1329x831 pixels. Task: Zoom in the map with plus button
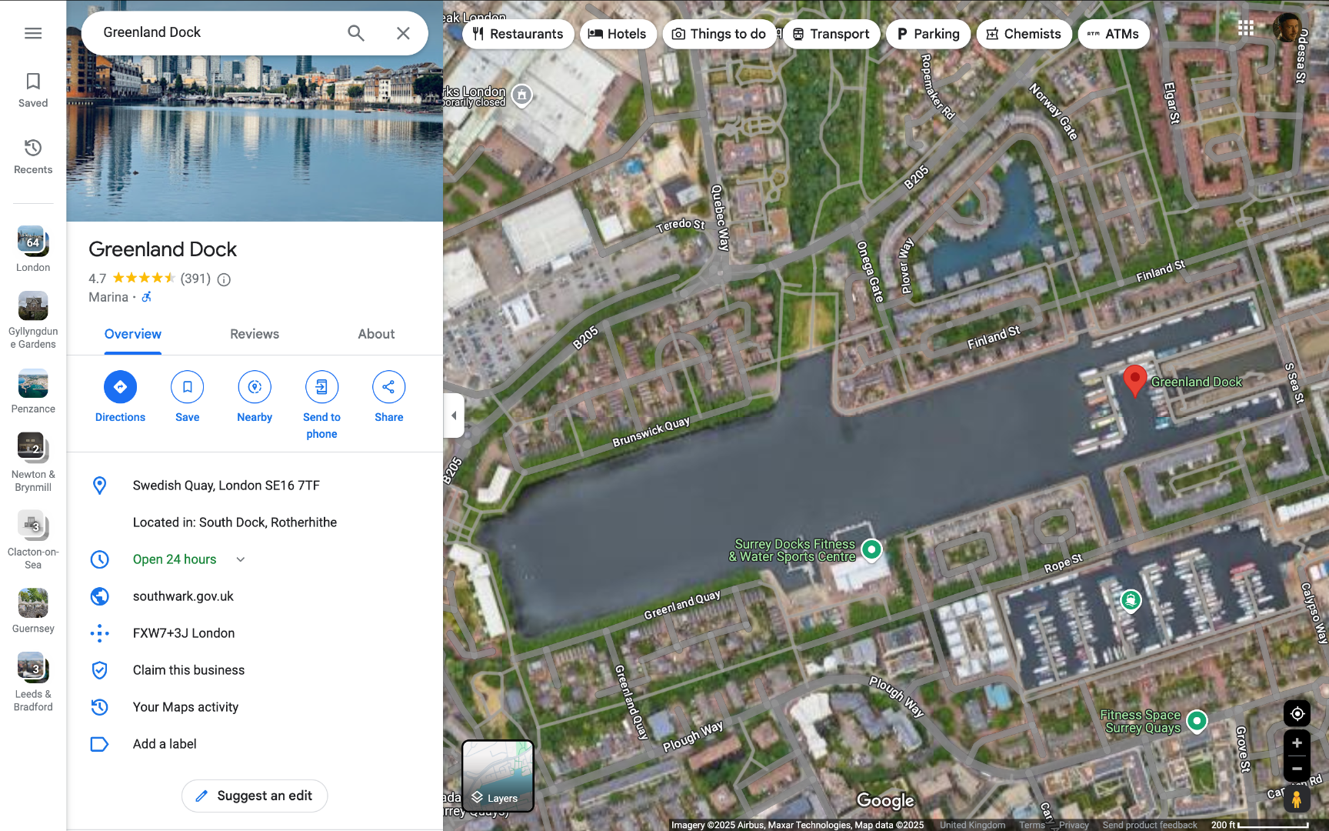(1297, 743)
